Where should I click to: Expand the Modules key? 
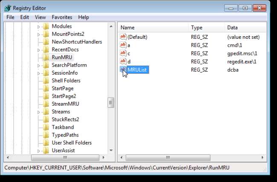(38, 27)
